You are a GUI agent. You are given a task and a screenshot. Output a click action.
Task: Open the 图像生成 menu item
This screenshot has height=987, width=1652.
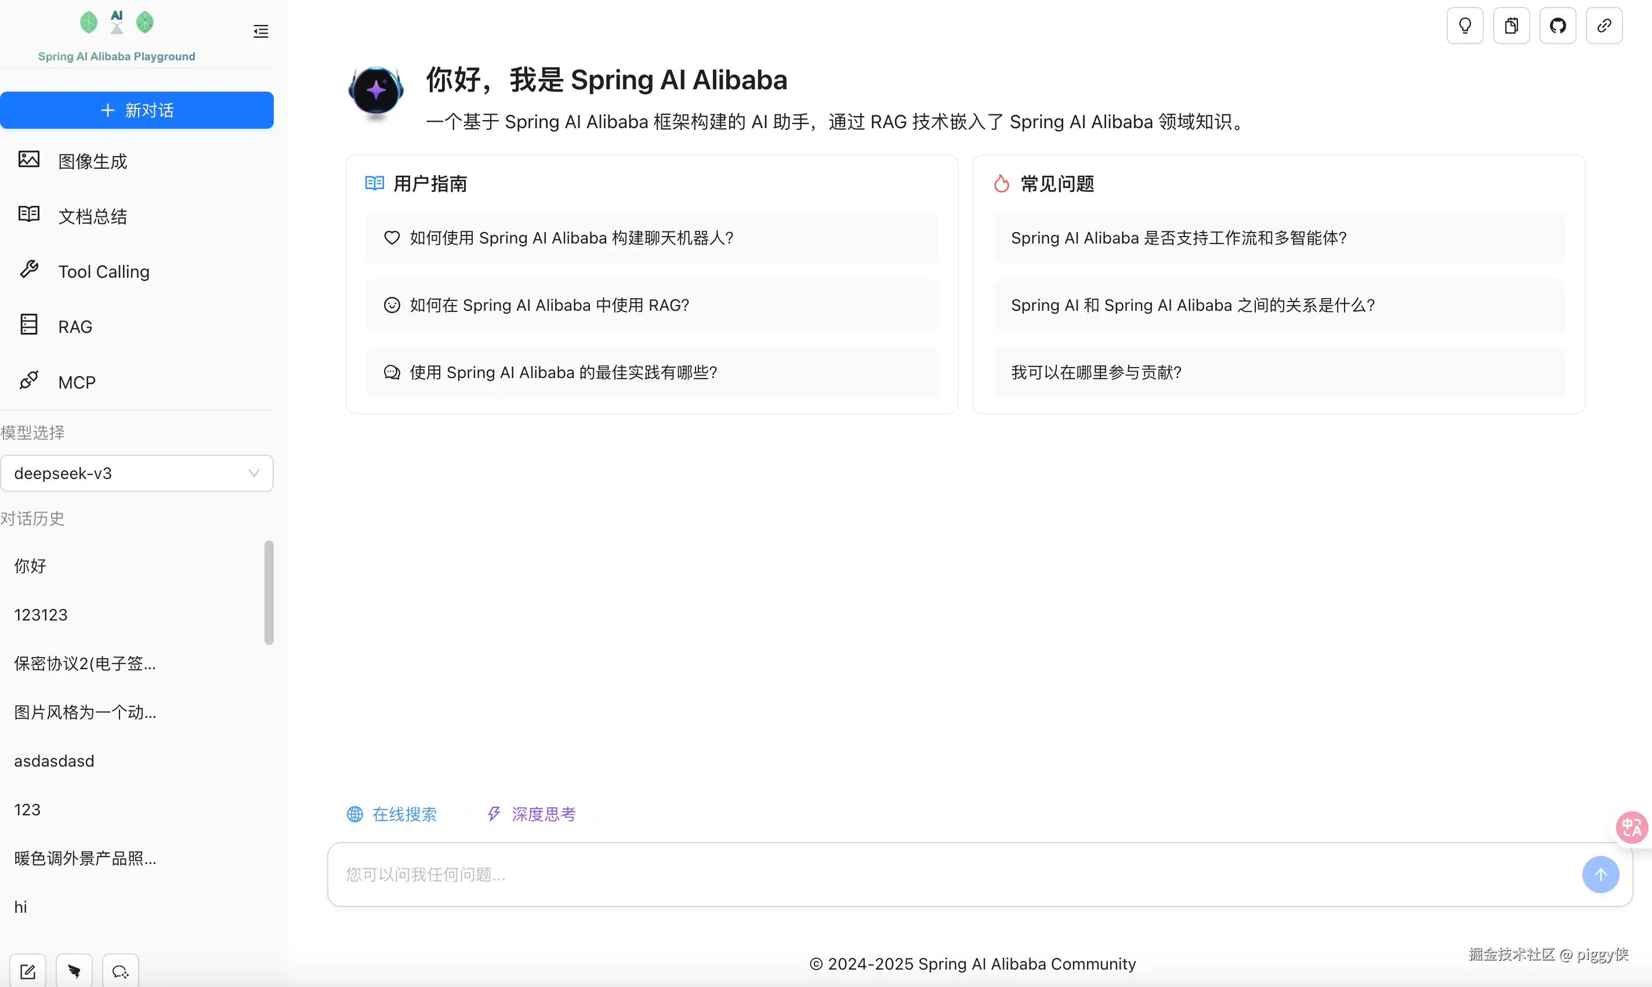[137, 160]
